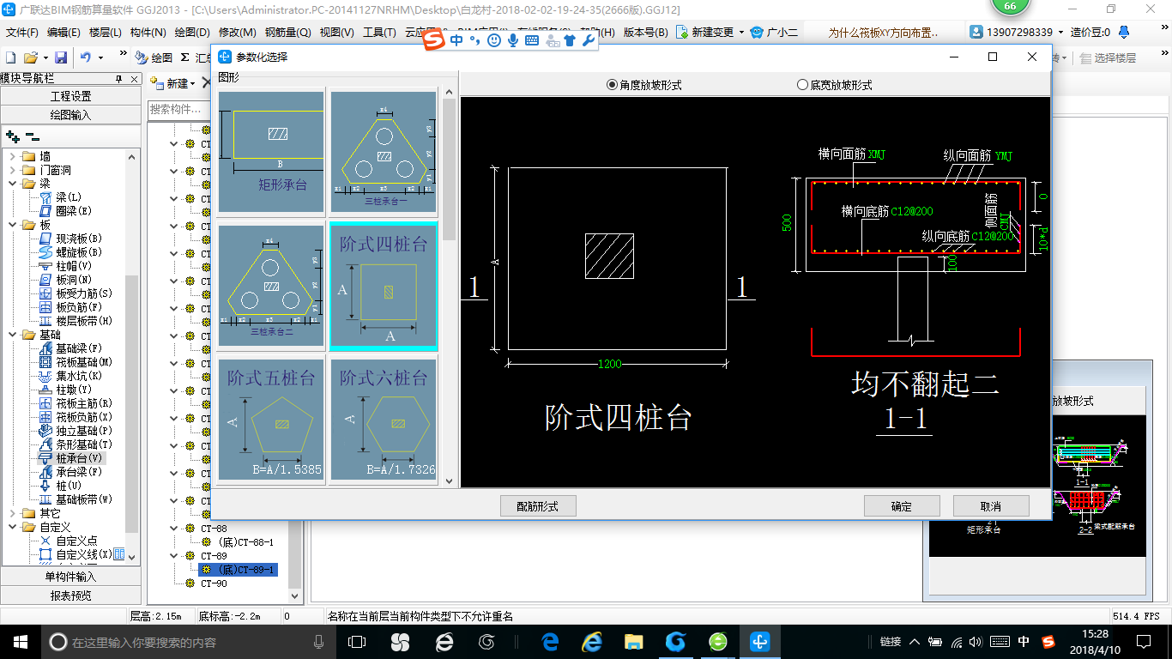Open Microsoft Edge from the taskbar
This screenshot has width=1172, height=659.
(x=550, y=641)
